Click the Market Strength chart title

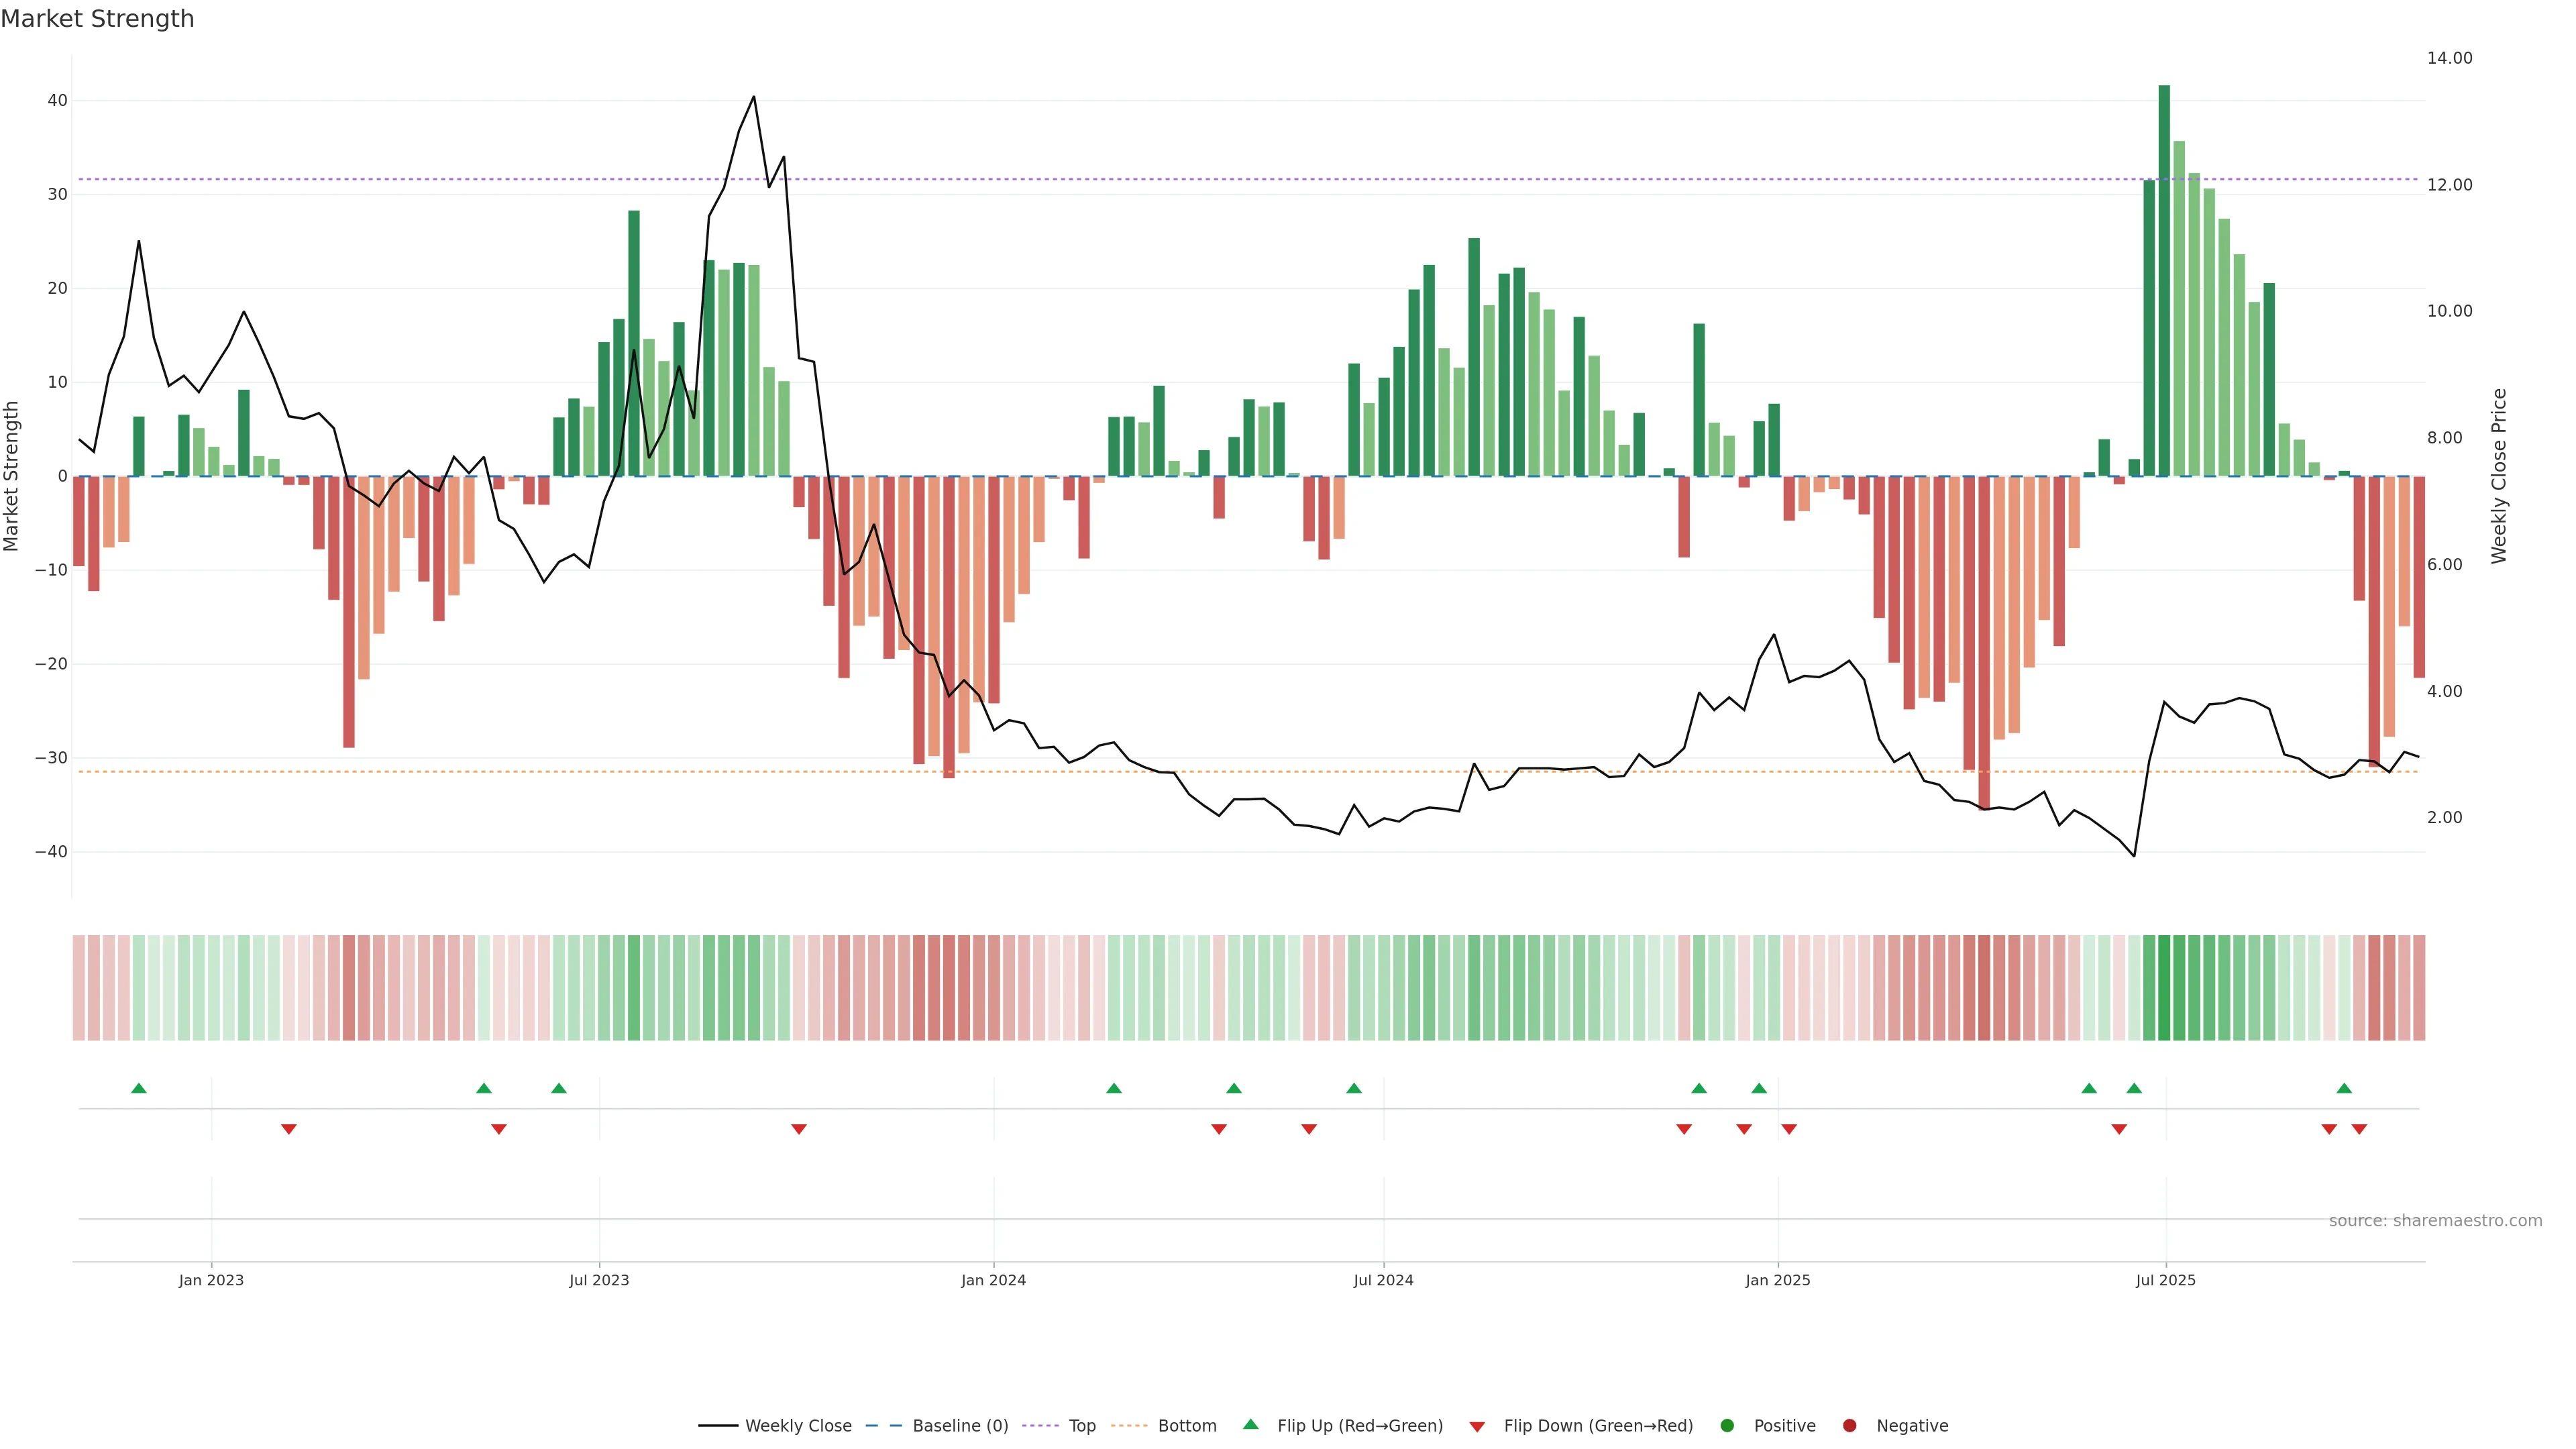click(x=97, y=19)
